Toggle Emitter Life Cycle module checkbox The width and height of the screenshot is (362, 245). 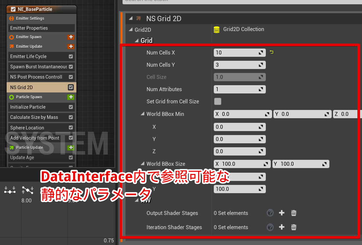pyautogui.click(x=71, y=56)
